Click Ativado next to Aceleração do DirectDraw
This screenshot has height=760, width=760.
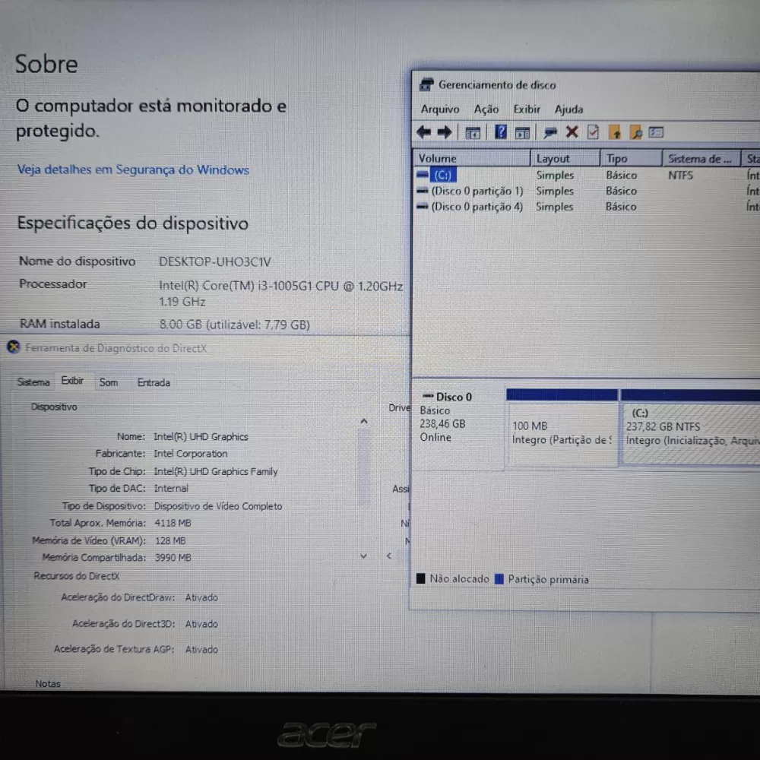pyautogui.click(x=201, y=597)
